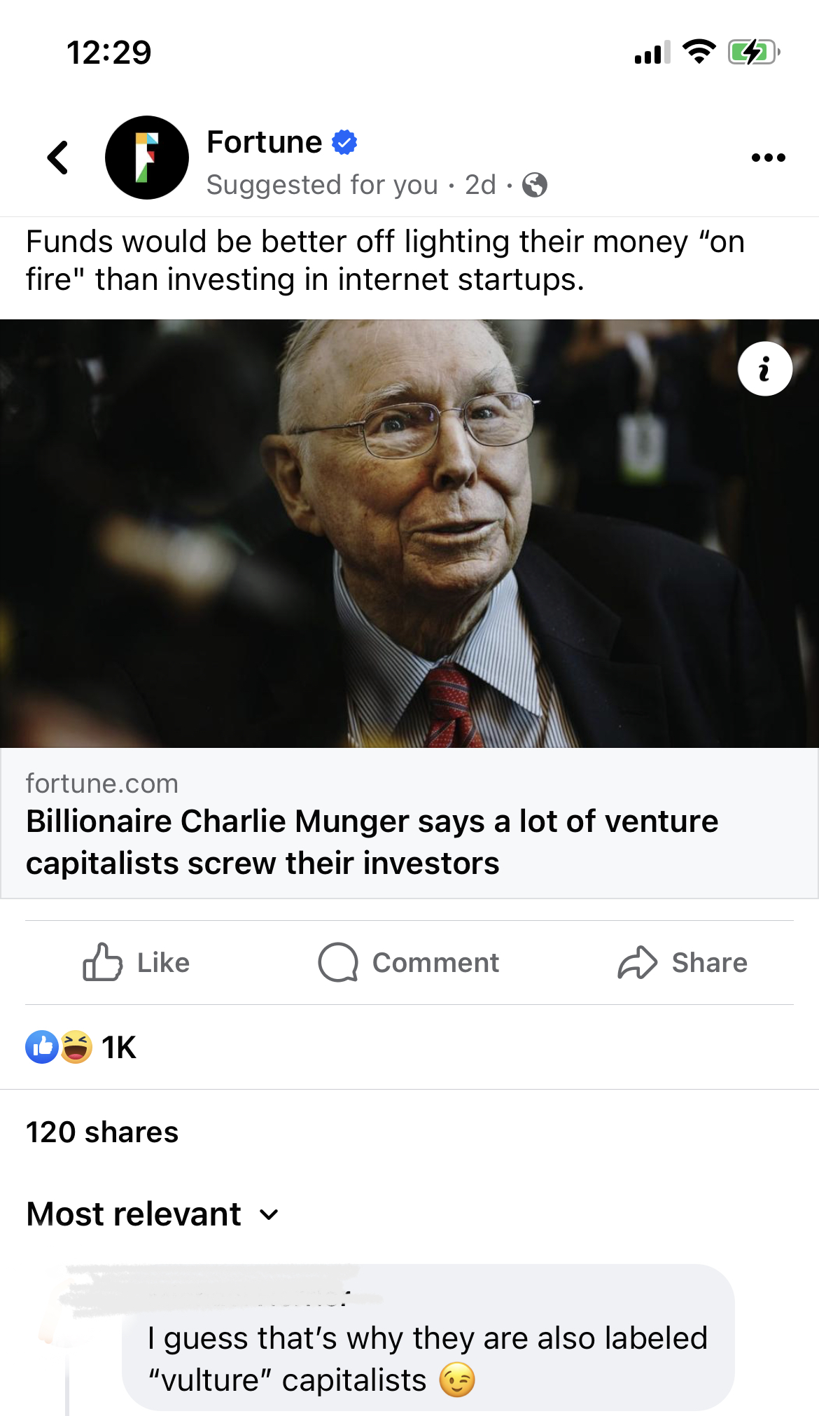819x1416 pixels.
Task: Tap the blue like reaction icon
Action: click(42, 1048)
